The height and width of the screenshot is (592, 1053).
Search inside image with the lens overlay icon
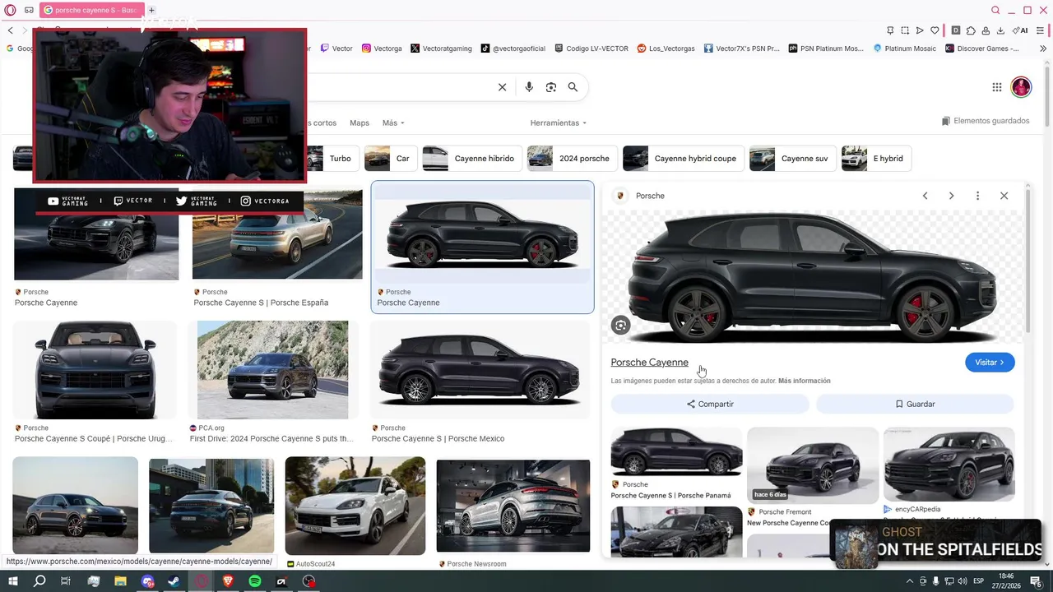click(620, 326)
